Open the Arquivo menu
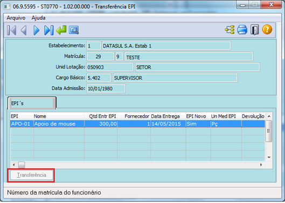Screen dimensions: 285x203 16,18
